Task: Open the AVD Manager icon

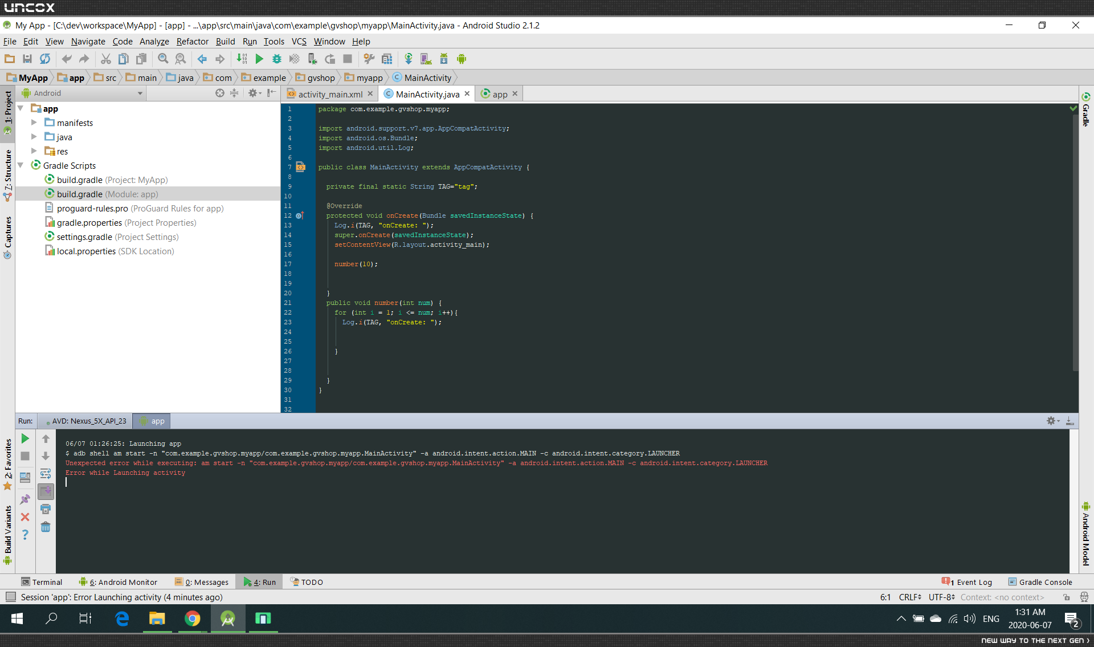Action: coord(426,59)
